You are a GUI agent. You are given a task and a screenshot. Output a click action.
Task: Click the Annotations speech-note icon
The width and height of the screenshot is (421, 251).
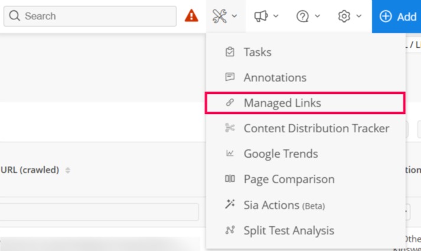[x=230, y=77]
